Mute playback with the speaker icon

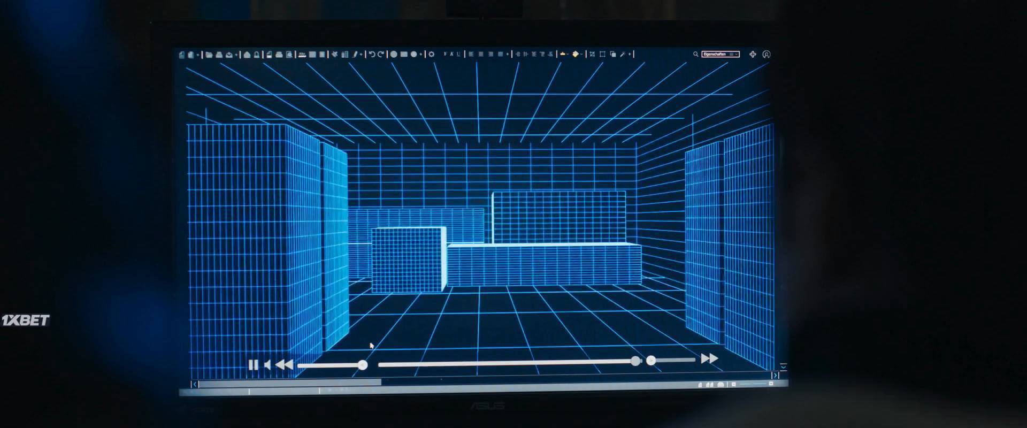click(267, 365)
